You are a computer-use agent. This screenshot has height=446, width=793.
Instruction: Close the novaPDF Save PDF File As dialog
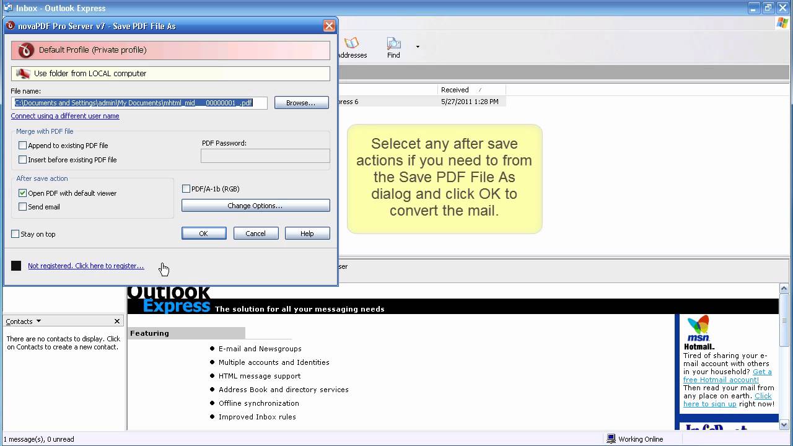click(x=329, y=26)
